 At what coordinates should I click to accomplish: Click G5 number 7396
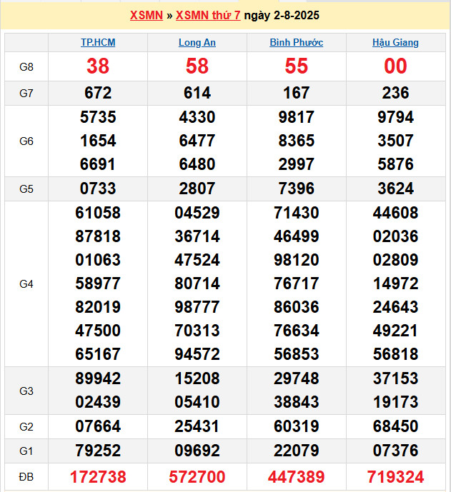coord(296,189)
